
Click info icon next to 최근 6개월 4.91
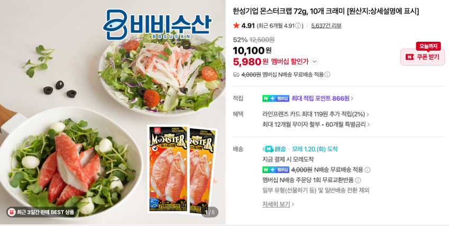pos(298,26)
